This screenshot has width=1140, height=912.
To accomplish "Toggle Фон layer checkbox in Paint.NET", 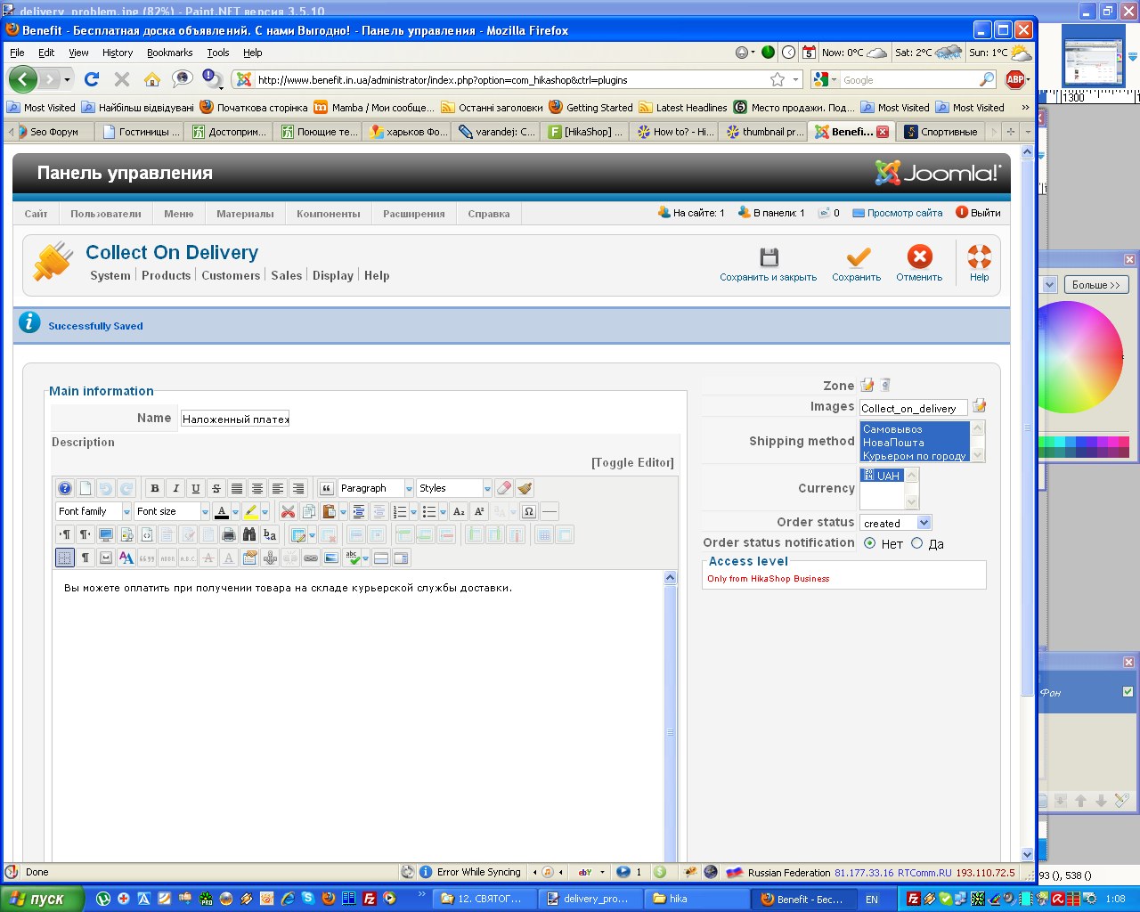I will coord(1128,692).
